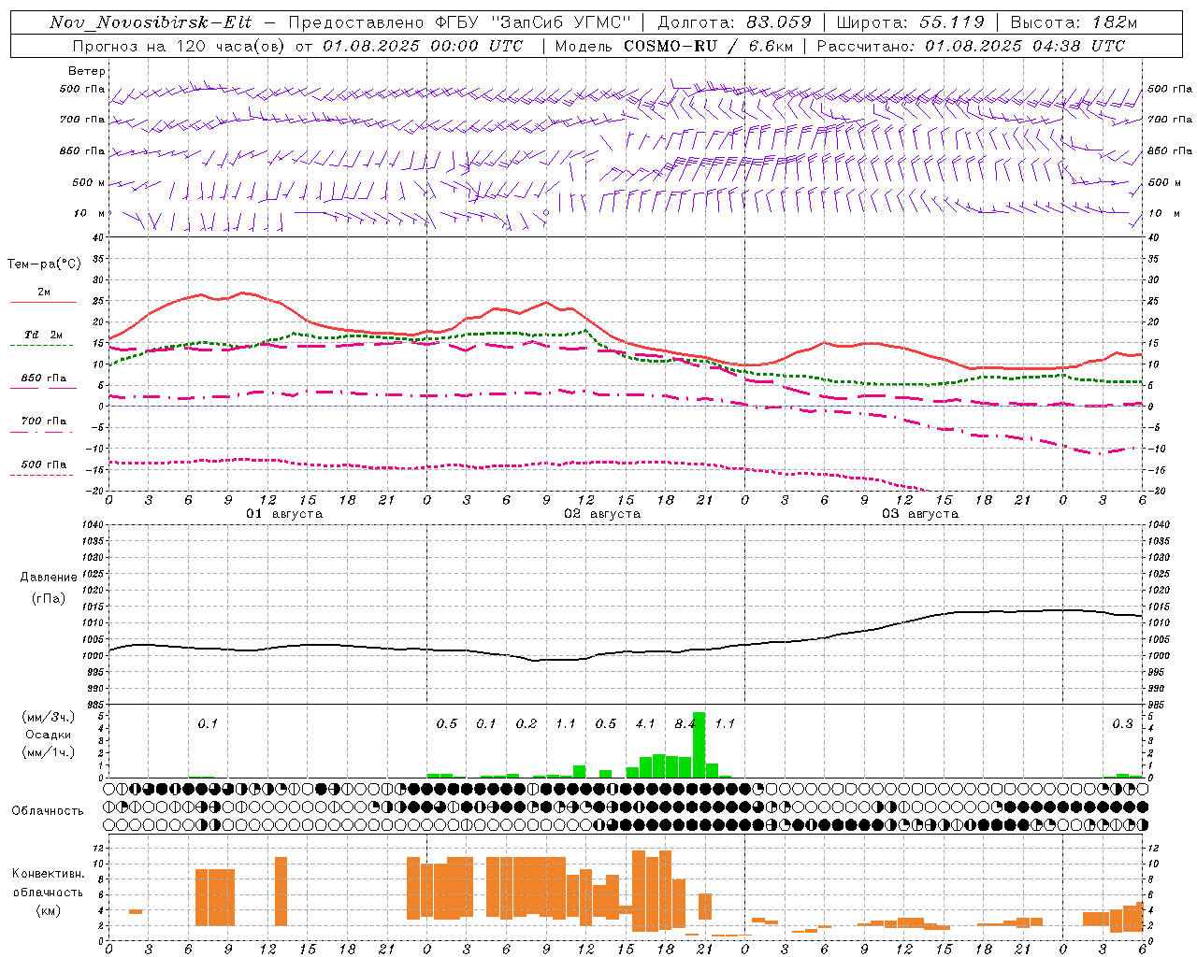The height and width of the screenshot is (957, 1197).
Task: Click the 850 гПа temperature legend entry
Action: pos(43,379)
